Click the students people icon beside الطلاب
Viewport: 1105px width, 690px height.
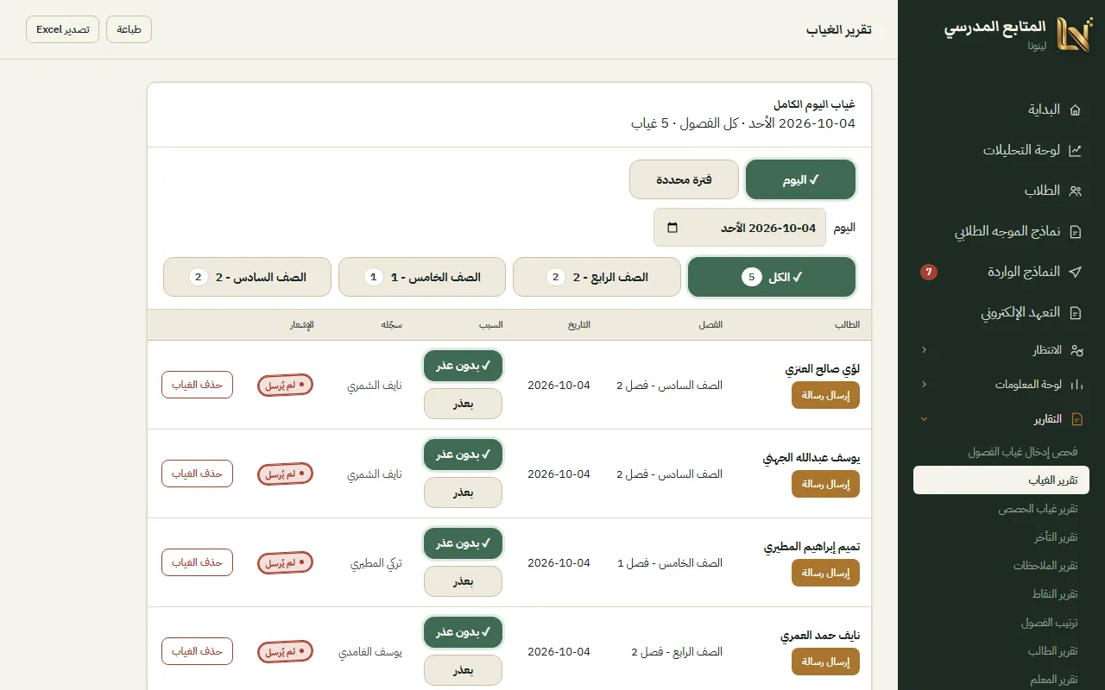click(x=1075, y=191)
